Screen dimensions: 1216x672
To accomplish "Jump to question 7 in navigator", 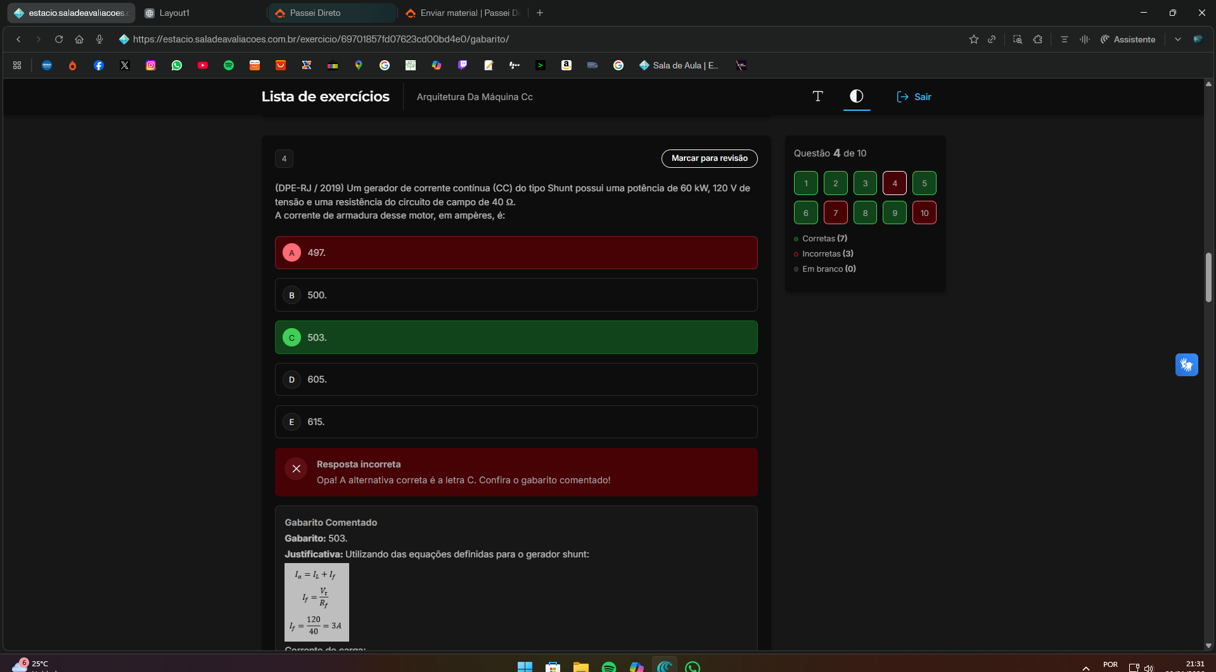I will tap(835, 213).
